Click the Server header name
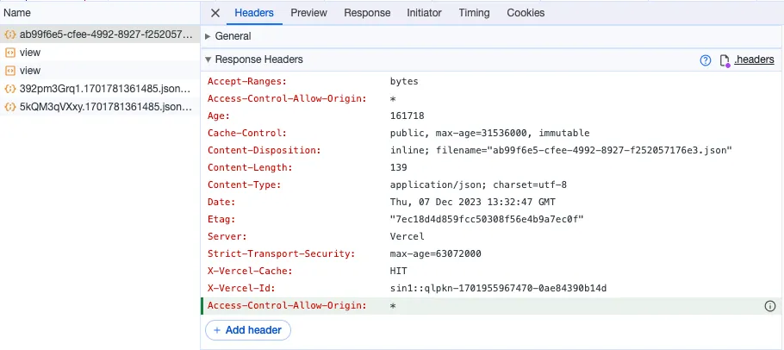This screenshot has height=350, width=784. (227, 236)
